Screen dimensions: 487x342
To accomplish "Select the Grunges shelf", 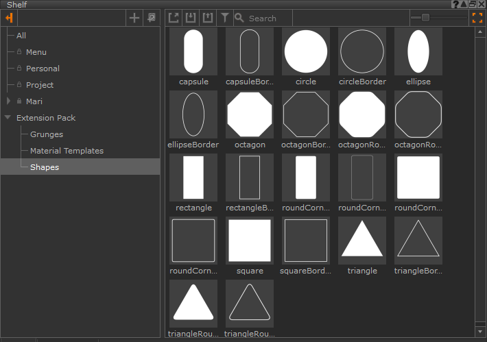I will (x=46, y=134).
